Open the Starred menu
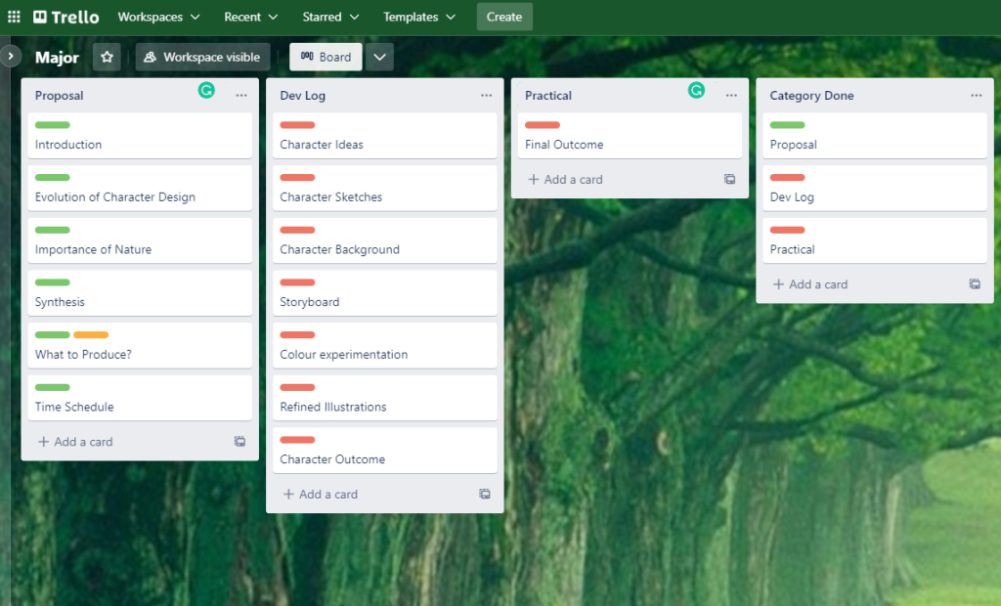The height and width of the screenshot is (606, 1001). point(330,17)
